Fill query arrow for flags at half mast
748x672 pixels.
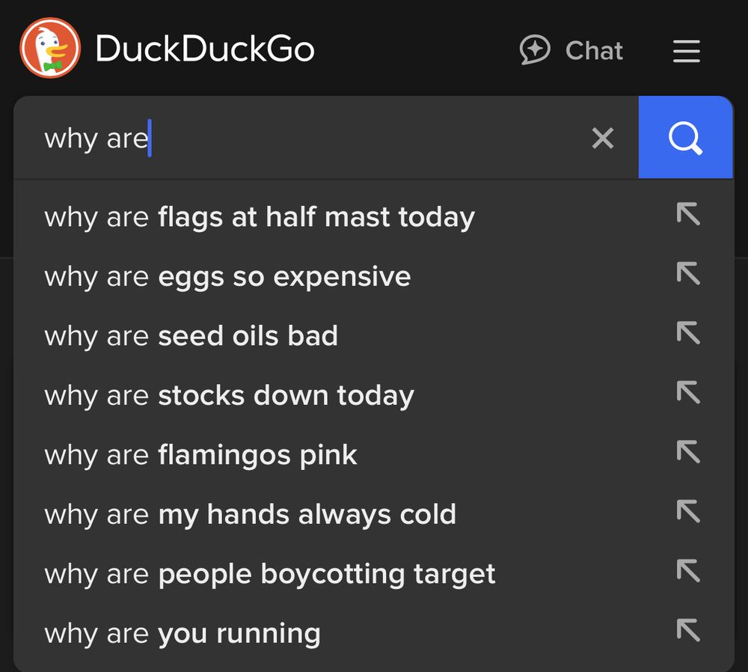point(688,214)
